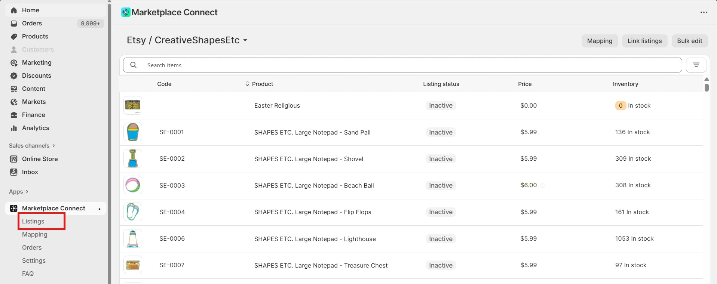Image resolution: width=717 pixels, height=284 pixels.
Task: Click the SE-0001 product code
Action: [172, 132]
